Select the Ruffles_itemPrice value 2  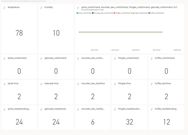pyautogui.click(x=166, y=96)
